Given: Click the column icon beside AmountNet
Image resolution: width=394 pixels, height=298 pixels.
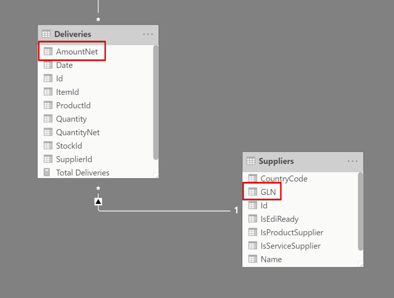Looking at the screenshot, I should point(48,51).
